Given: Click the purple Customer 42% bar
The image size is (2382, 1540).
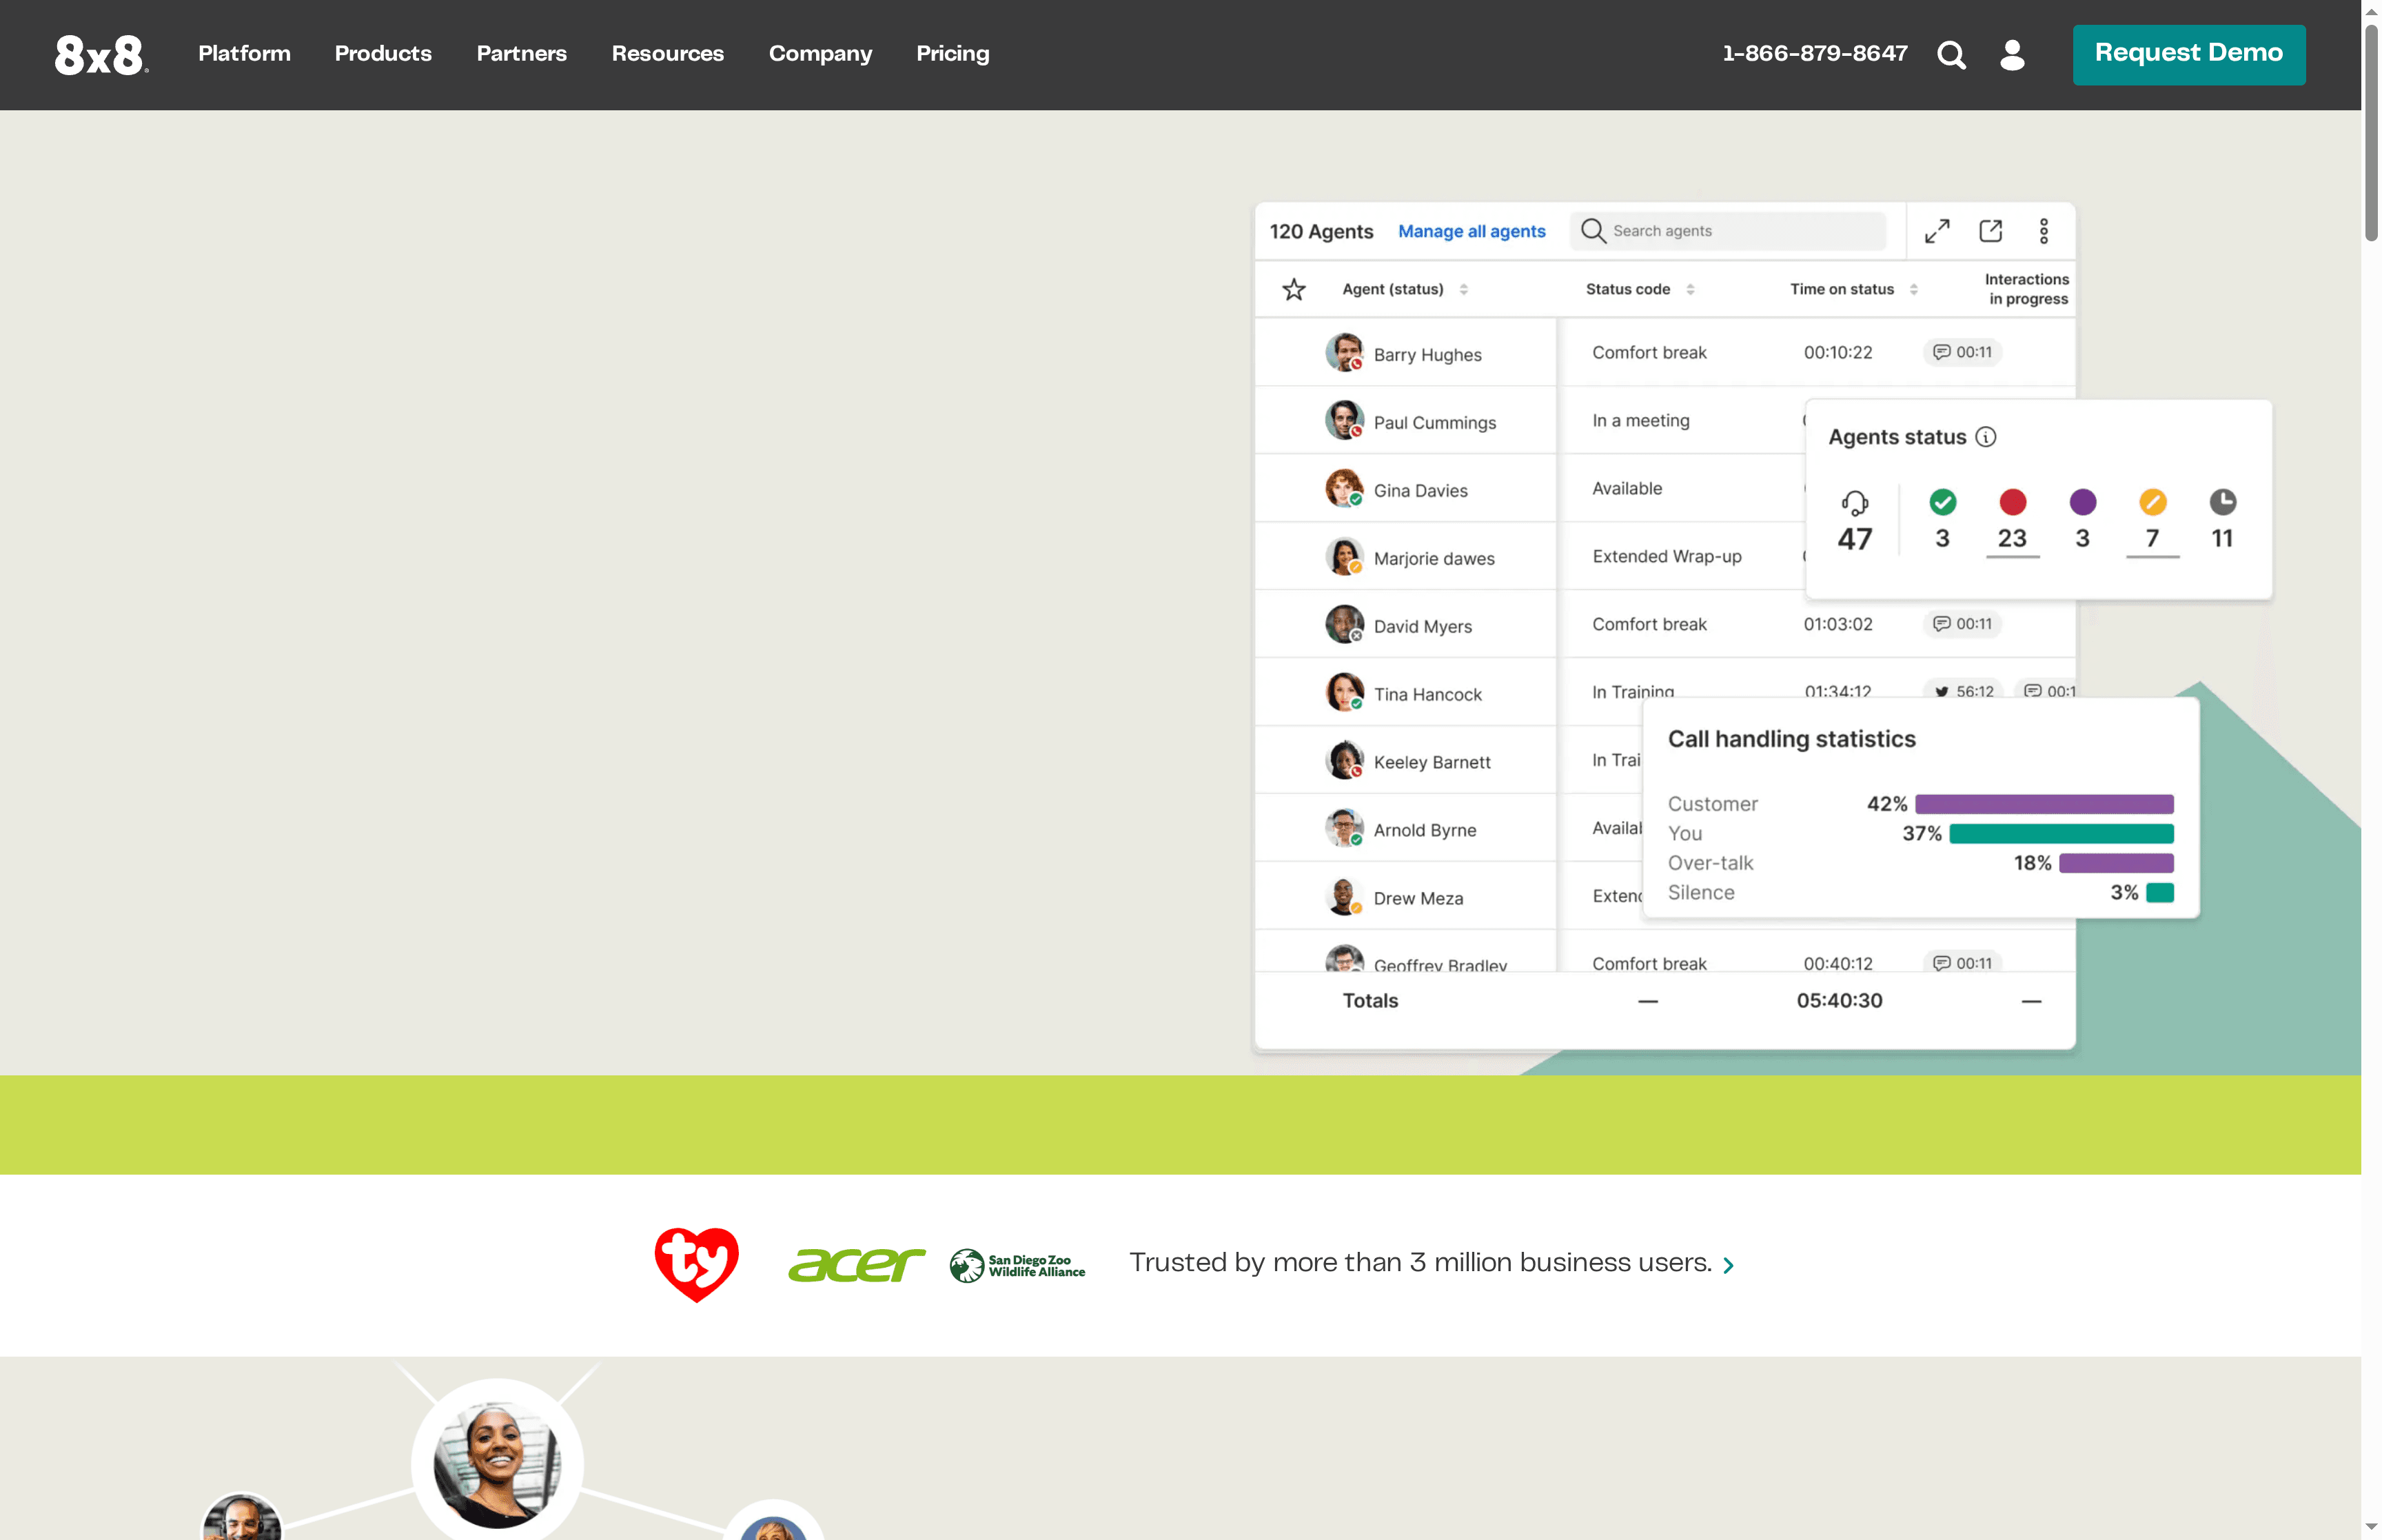Looking at the screenshot, I should pos(2043,804).
